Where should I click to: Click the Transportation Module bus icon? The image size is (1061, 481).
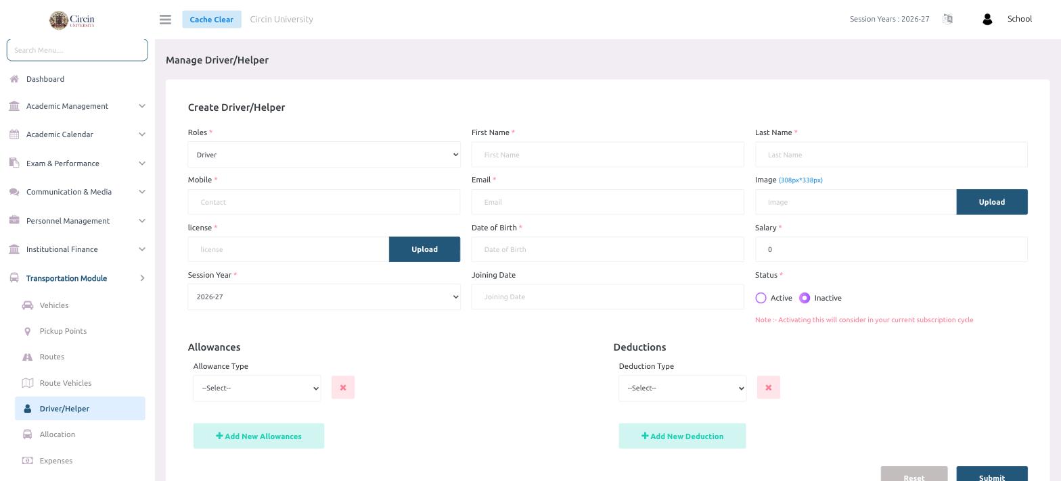14,278
